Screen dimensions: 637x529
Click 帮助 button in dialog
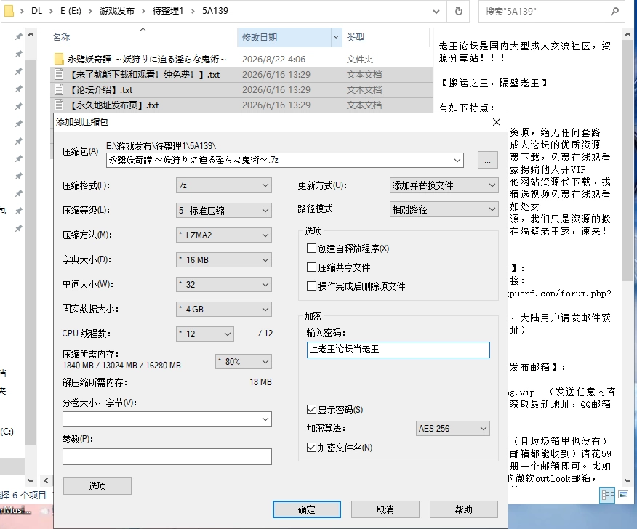[x=463, y=509]
